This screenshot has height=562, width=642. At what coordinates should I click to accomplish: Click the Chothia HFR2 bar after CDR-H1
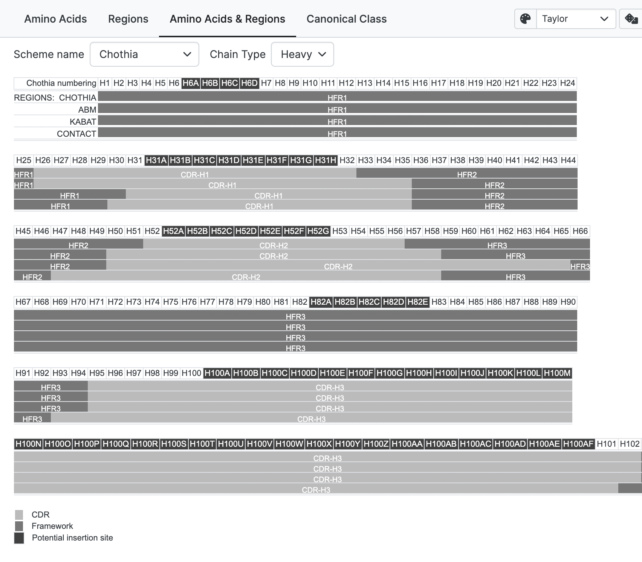point(467,174)
